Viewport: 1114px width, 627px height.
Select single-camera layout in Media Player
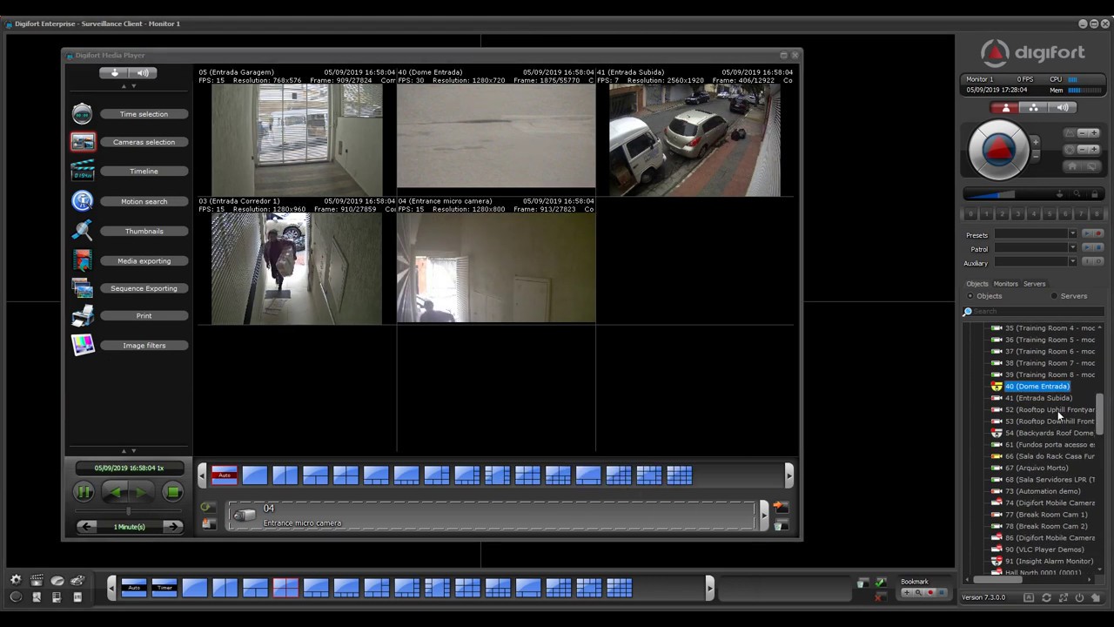tap(255, 475)
